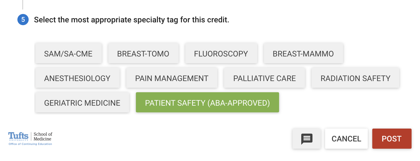Click the Tufts University wordmark logo
The image size is (420, 161).
19,136
